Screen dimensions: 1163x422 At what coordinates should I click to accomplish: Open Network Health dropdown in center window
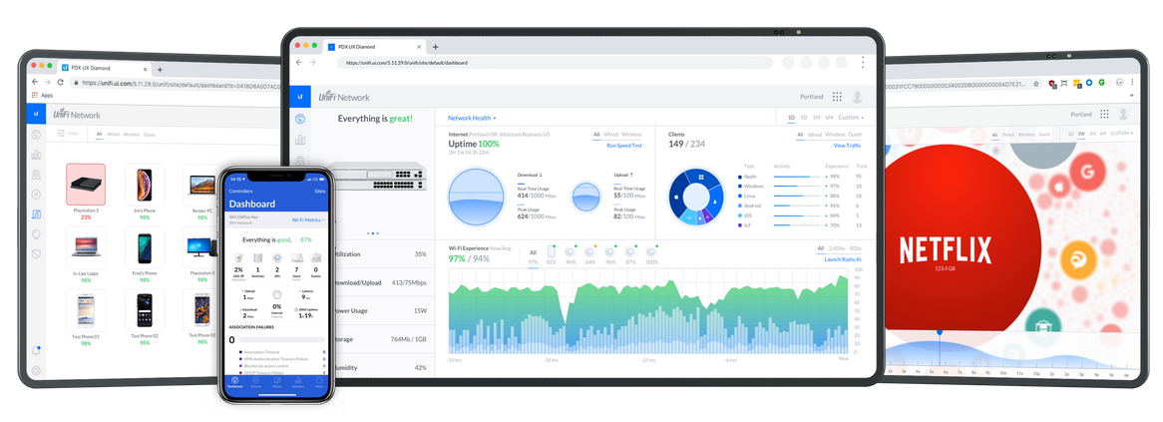click(x=472, y=118)
